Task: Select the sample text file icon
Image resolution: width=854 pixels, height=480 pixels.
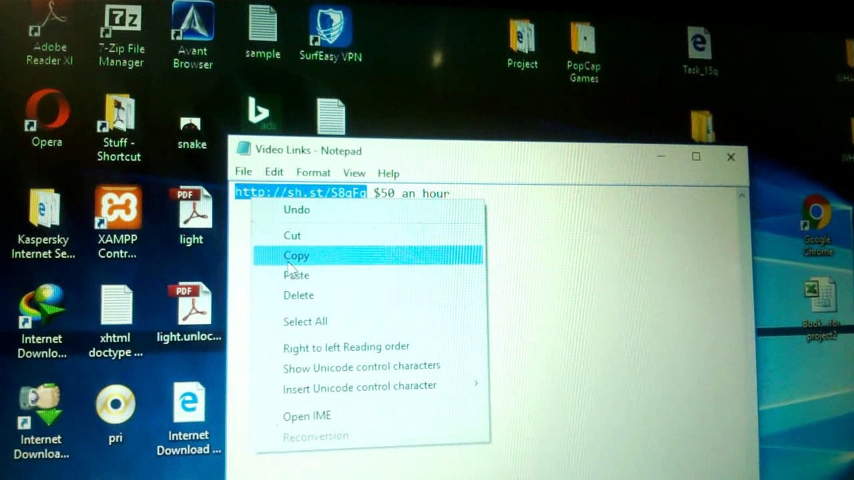Action: 263,32
